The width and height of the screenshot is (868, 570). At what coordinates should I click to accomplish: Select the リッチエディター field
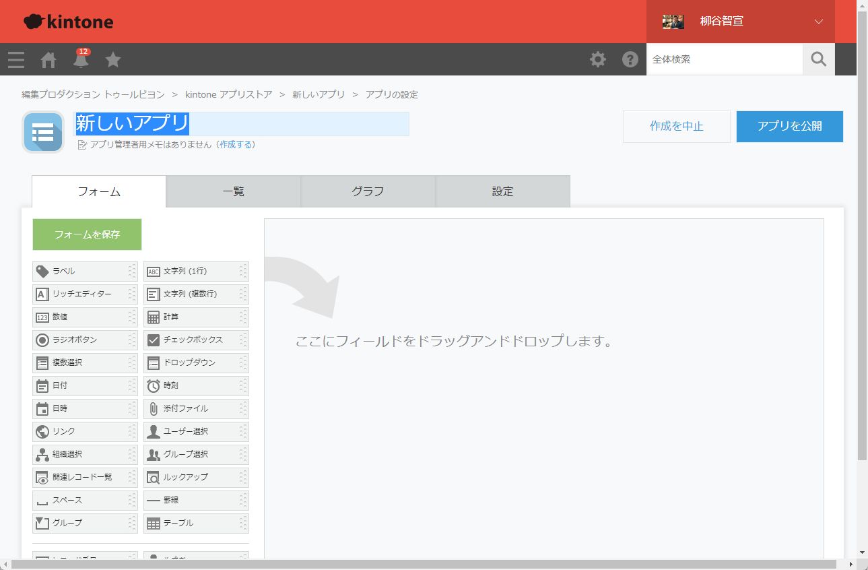tap(85, 294)
